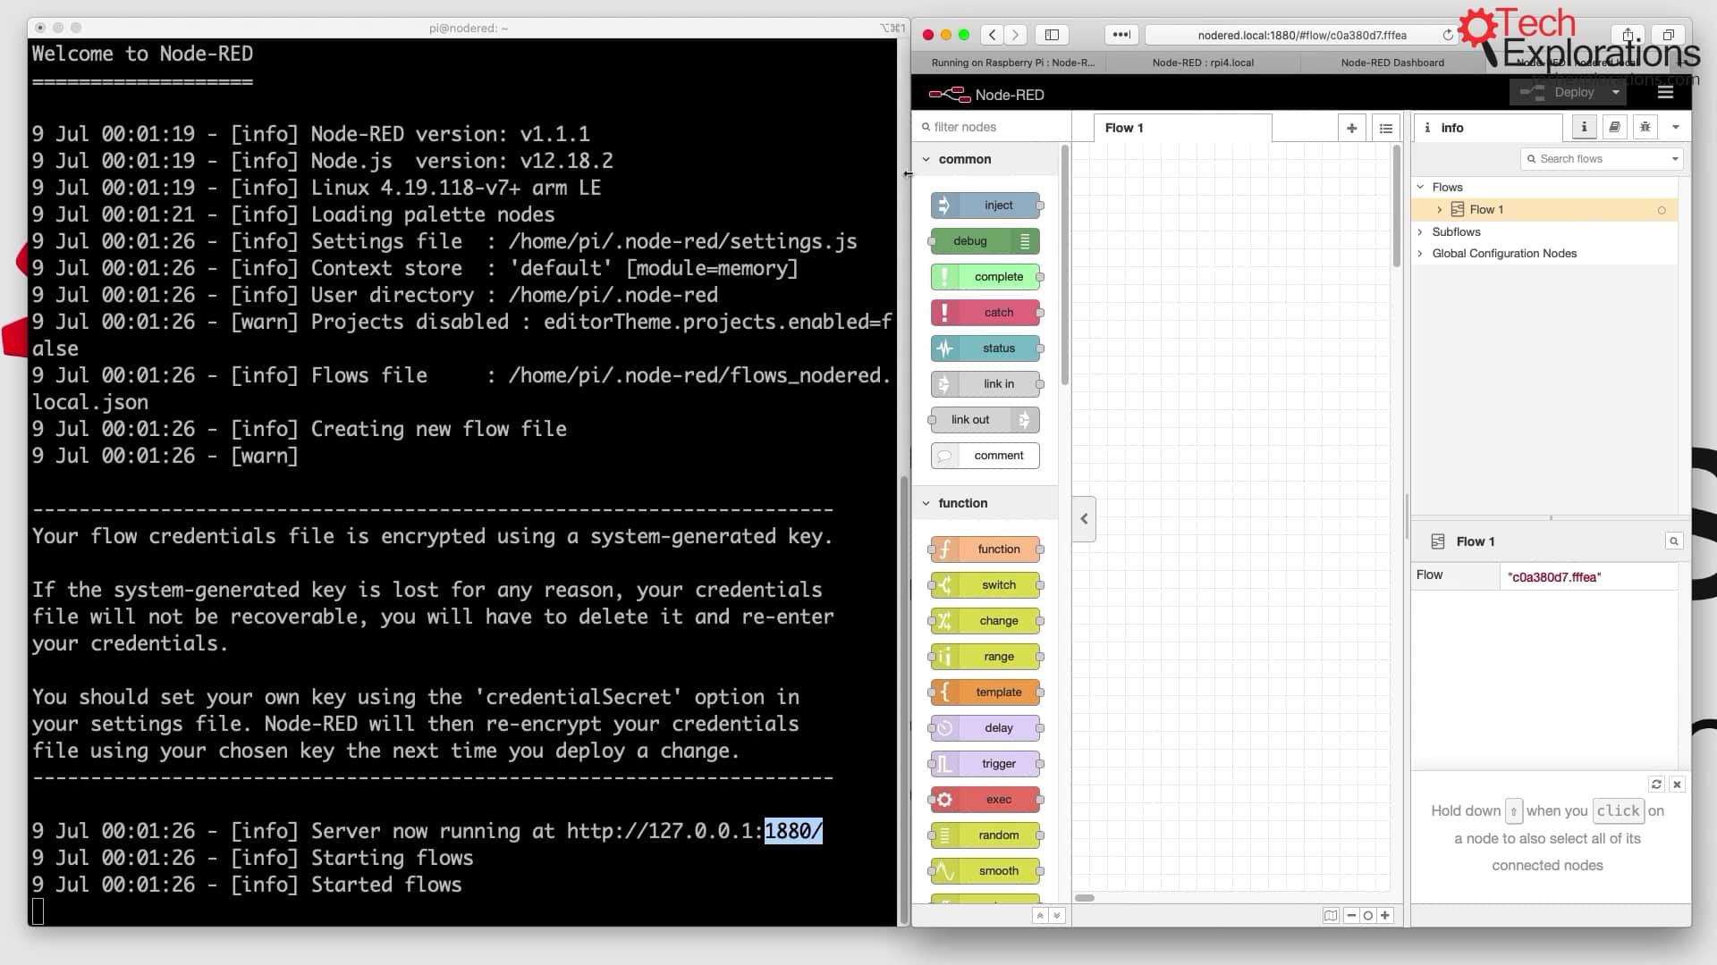Open the Deploy dropdown menu
This screenshot has width=1717, height=965.
(1616, 93)
